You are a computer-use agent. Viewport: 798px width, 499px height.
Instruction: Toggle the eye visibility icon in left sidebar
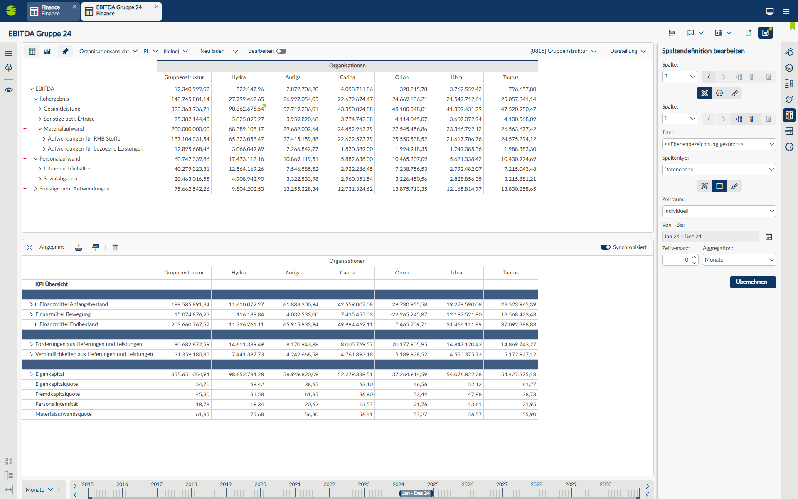click(9, 90)
